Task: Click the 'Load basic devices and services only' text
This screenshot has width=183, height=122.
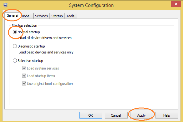Action: coord(46,52)
